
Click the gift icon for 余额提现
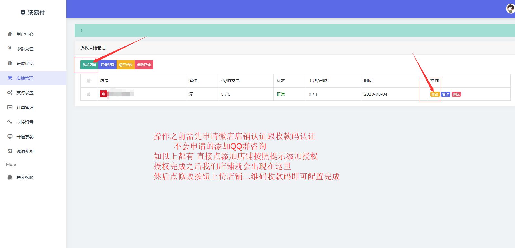[10, 63]
